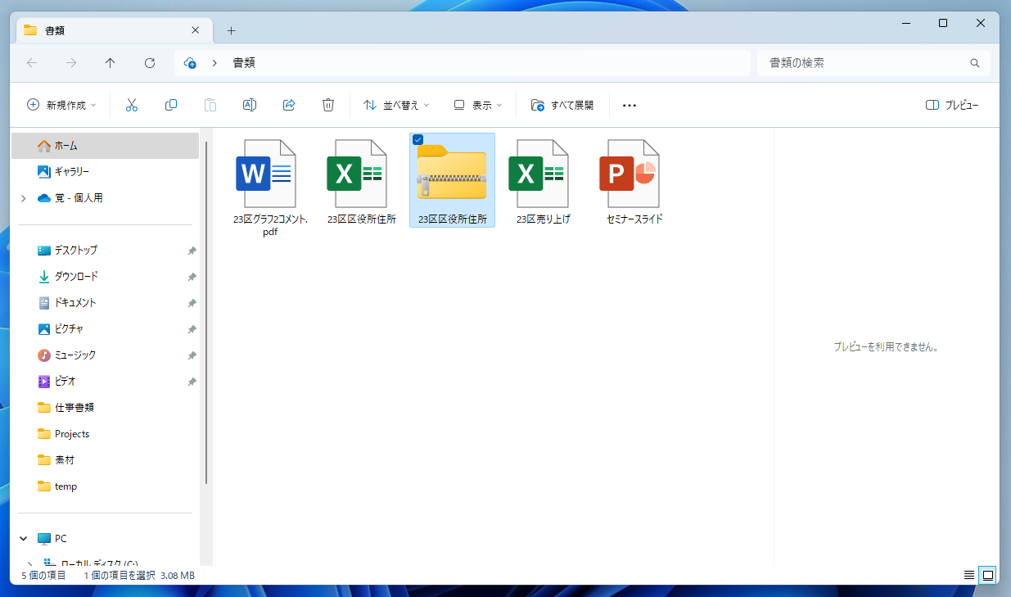Go up one folder level
1011x597 pixels.
click(111, 63)
